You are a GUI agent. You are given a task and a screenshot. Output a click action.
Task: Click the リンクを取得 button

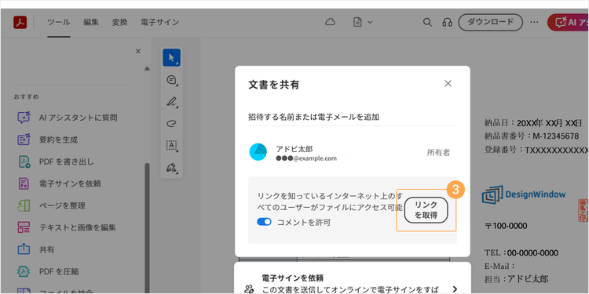[x=426, y=210]
